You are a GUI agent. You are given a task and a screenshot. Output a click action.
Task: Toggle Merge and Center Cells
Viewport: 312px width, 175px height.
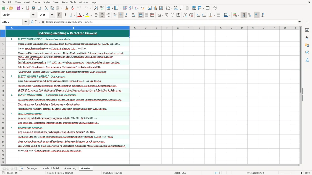coord(141,15)
